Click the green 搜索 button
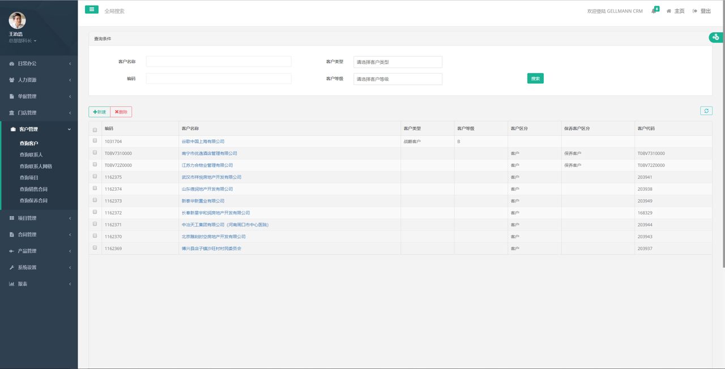This screenshot has width=725, height=369. point(535,79)
